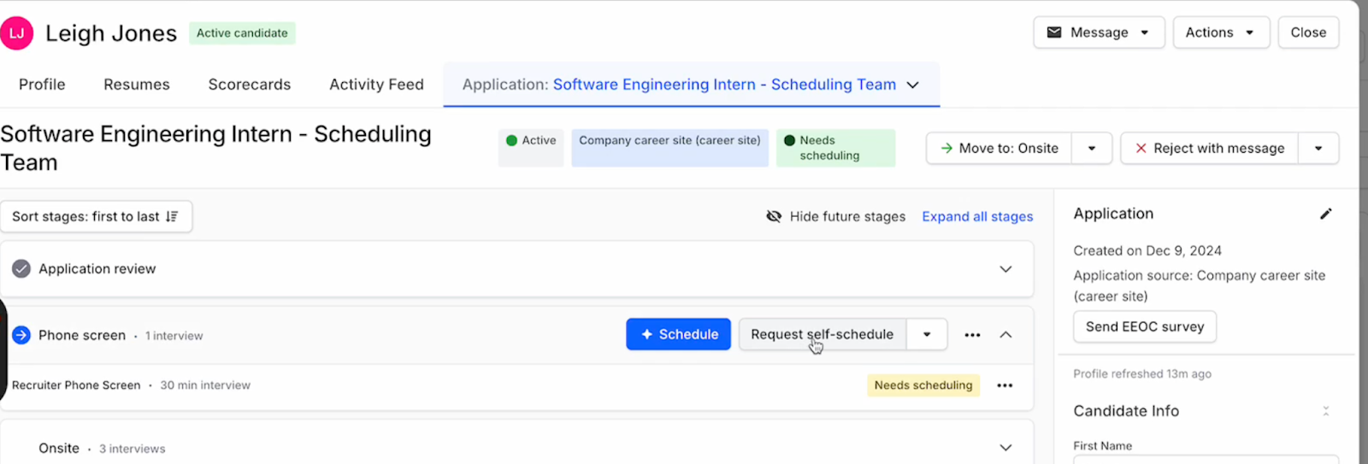Viewport: 1368px width, 464px height.
Task: Switch to the Scorecards tab
Action: (250, 85)
